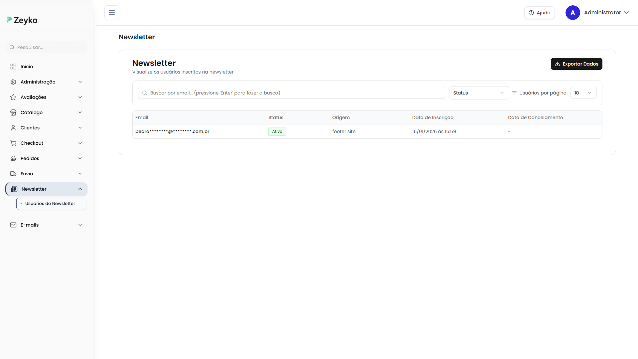Click the Checkout shopping cart icon

13,143
